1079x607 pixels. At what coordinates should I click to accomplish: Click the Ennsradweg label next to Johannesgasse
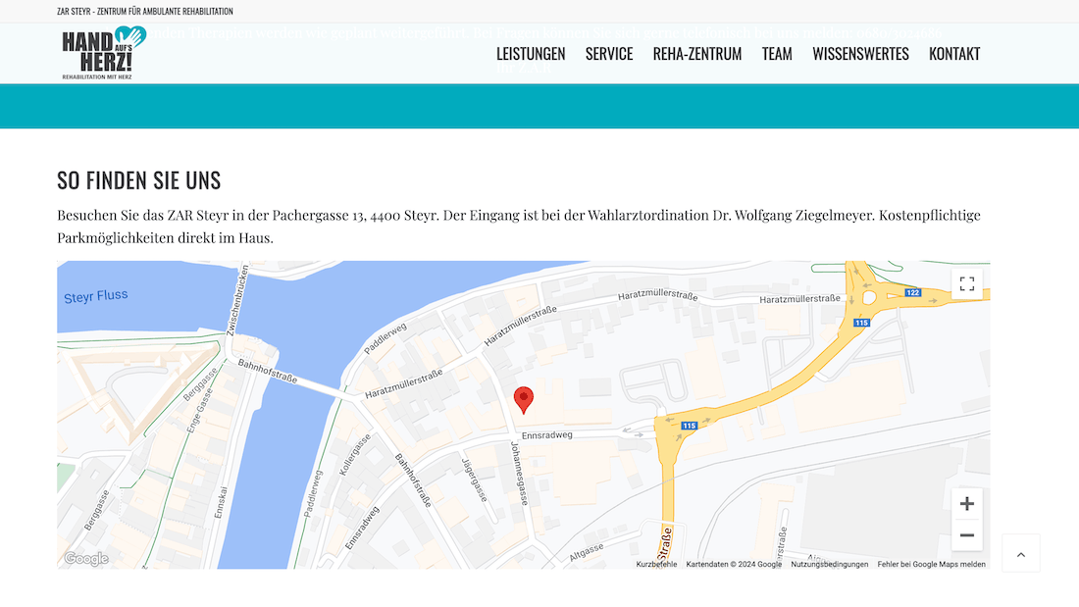tap(547, 435)
